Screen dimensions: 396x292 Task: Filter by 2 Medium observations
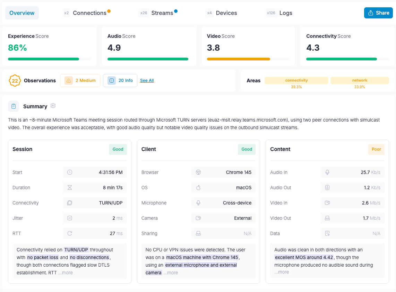click(x=80, y=81)
